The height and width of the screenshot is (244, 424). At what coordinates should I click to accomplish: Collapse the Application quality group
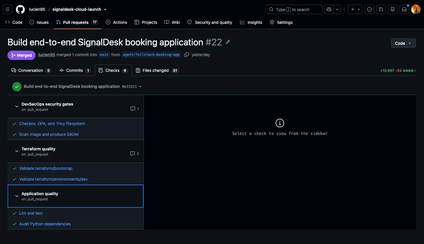click(x=17, y=196)
